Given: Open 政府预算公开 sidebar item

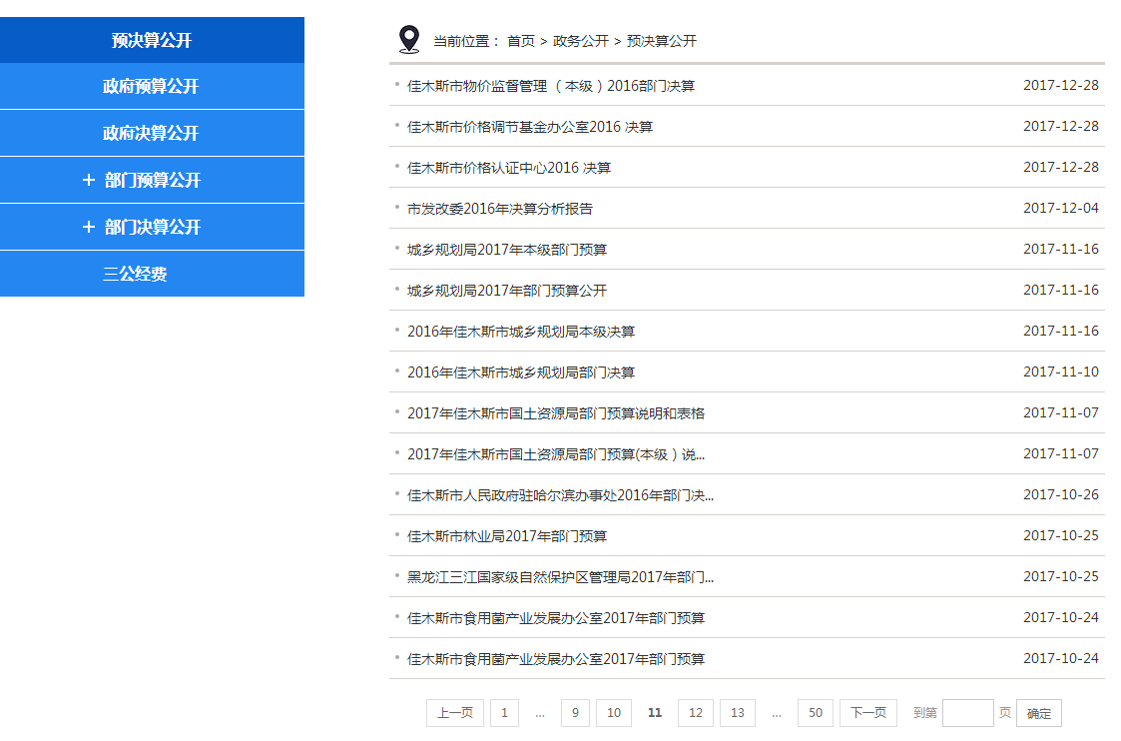Looking at the screenshot, I should 152,87.
